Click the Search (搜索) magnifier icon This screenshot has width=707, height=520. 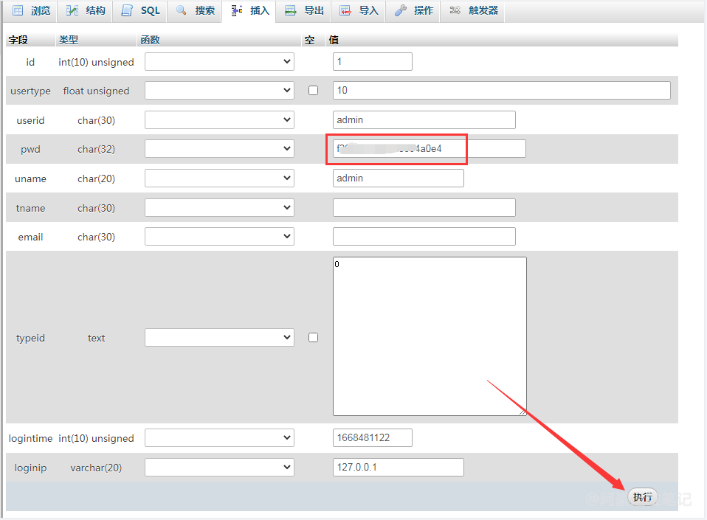coord(182,10)
